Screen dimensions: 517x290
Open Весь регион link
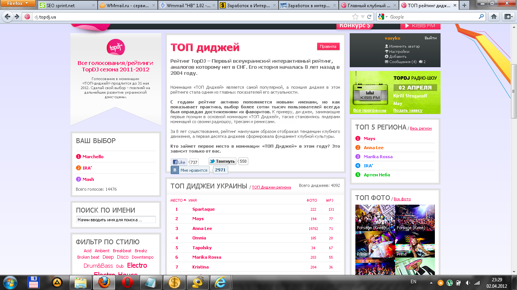[x=421, y=128]
